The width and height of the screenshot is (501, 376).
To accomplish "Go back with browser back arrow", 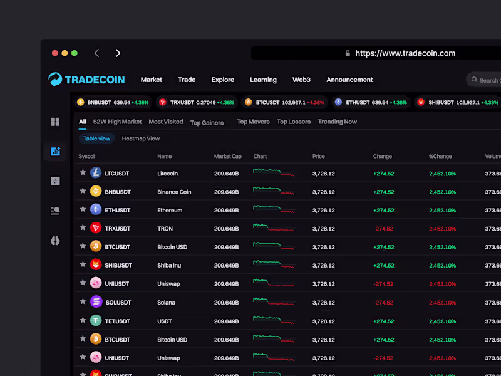I will (x=97, y=53).
